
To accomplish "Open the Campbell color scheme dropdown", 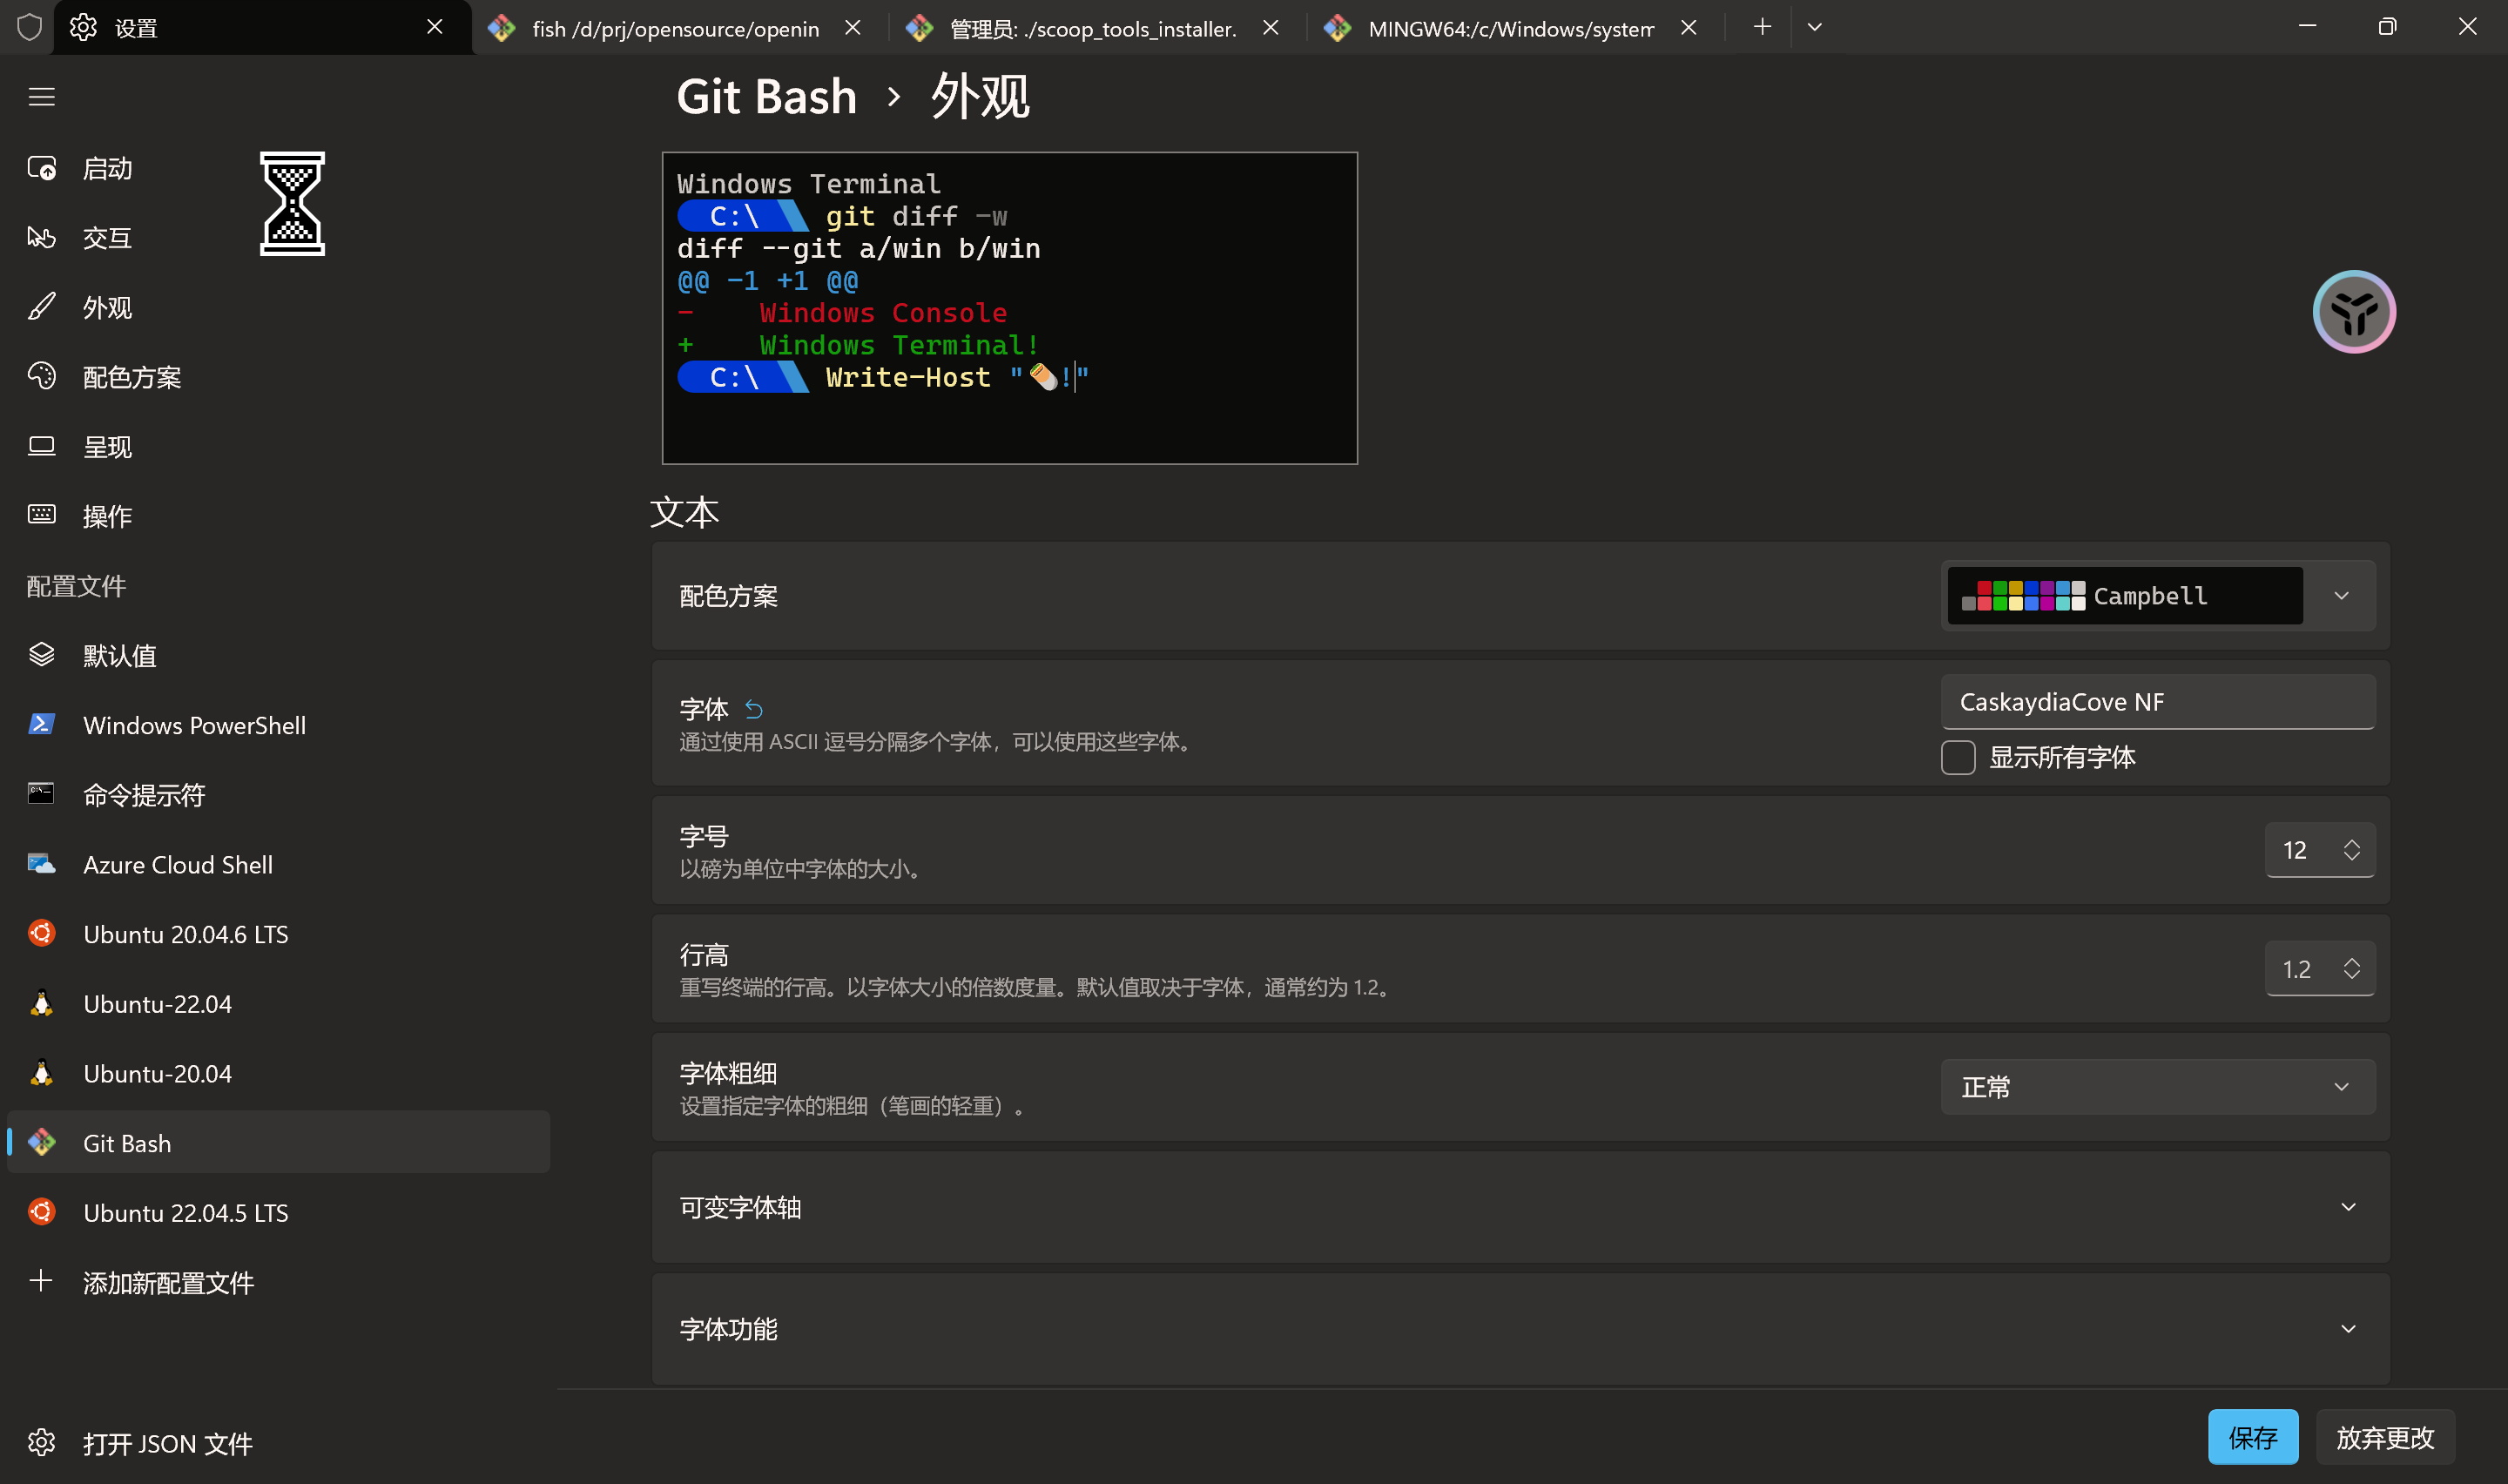I will (x=2158, y=596).
